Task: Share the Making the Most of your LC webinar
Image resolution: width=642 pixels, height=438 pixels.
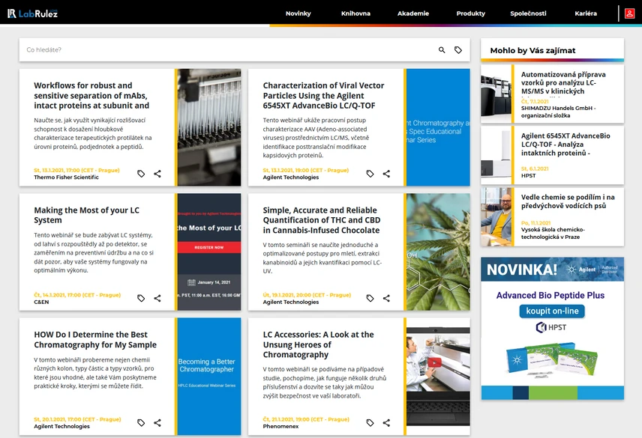Action: [157, 298]
